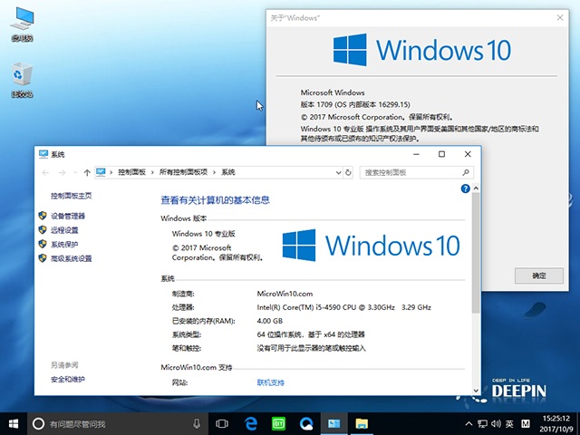Click the 系统 breadcrumb item

(228, 172)
